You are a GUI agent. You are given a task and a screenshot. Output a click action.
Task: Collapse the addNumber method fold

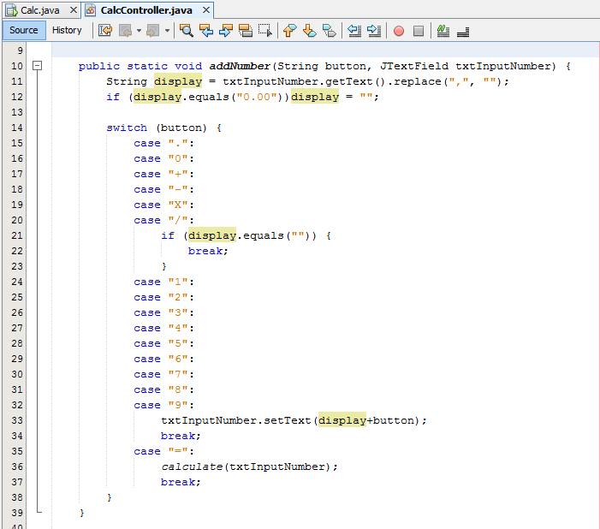coord(37,66)
